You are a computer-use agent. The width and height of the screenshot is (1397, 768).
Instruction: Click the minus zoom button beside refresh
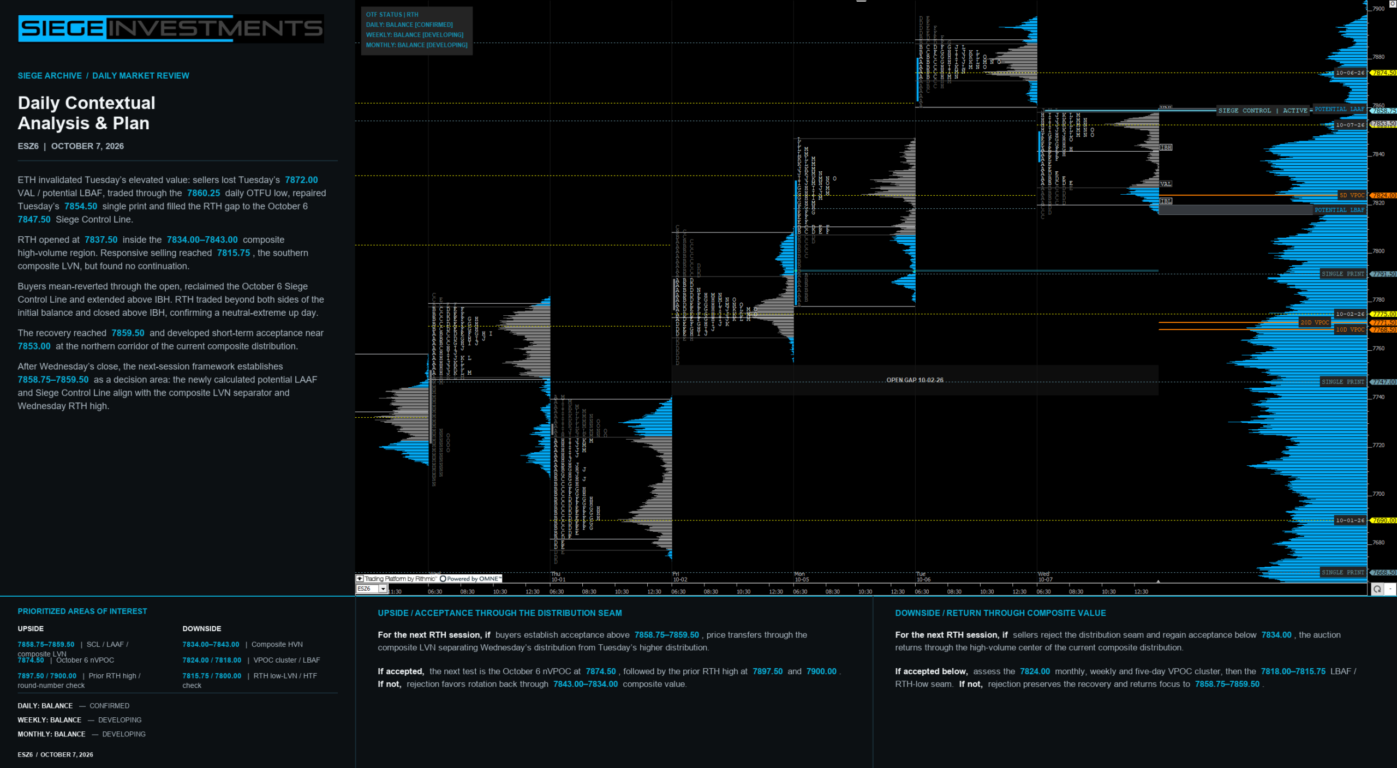click(1390, 589)
